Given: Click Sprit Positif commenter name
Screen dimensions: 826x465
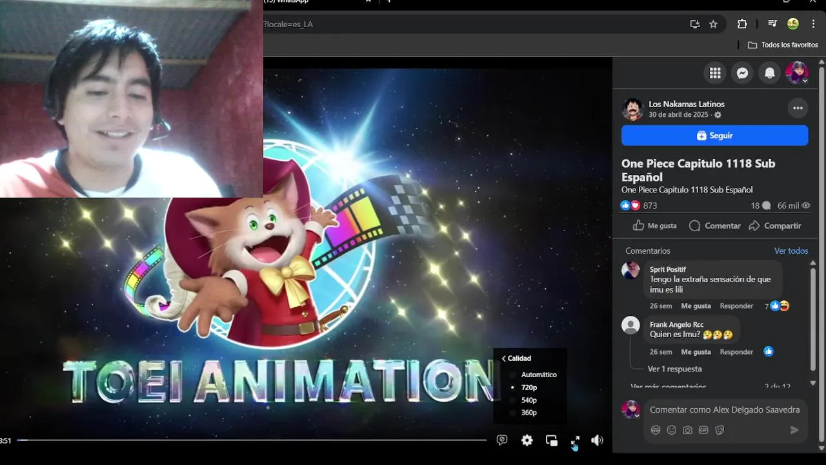Looking at the screenshot, I should pos(668,269).
